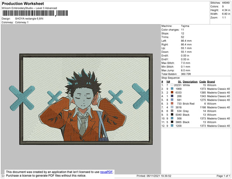The height and width of the screenshot is (179, 232).
Task: Click the Max Jump value '8.0 mm'
Action: coord(186,70)
